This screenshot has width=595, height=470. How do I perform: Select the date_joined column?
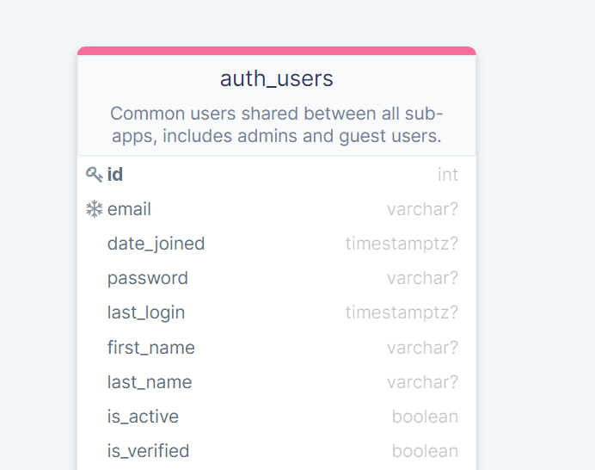277,244
